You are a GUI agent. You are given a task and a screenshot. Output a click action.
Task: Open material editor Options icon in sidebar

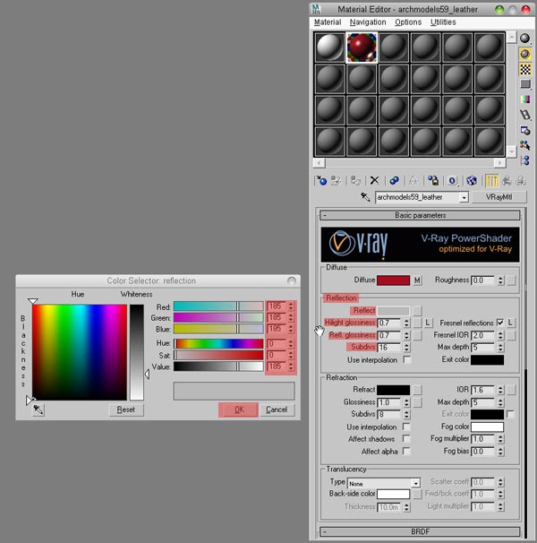pyautogui.click(x=524, y=130)
